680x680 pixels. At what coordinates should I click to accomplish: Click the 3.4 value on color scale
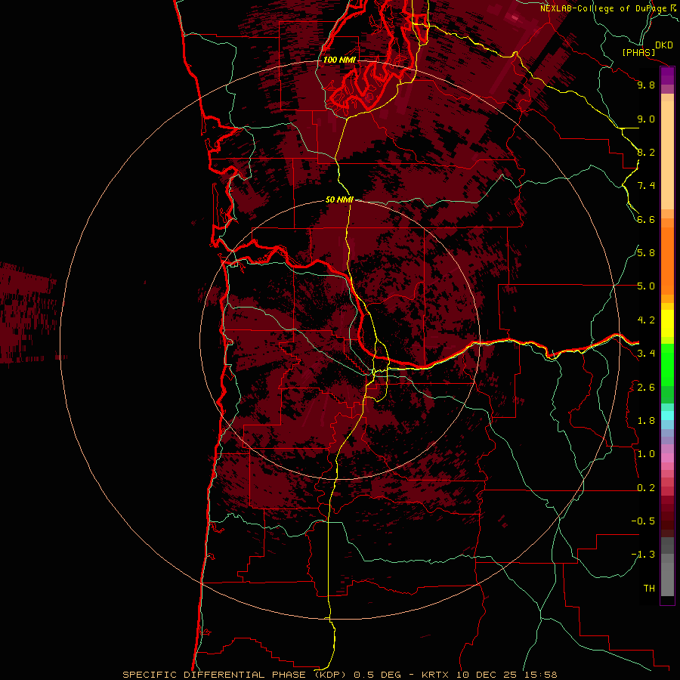[646, 354]
